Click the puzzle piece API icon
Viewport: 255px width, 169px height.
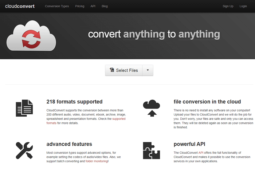pyautogui.click(x=152, y=150)
